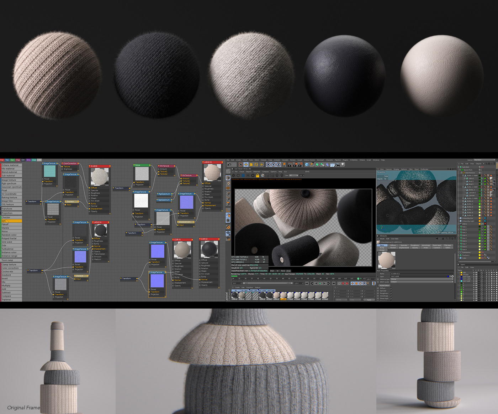498x414 pixels.
Task: Toggle visibility dots for Bottle.4 object
Action: pos(482,201)
